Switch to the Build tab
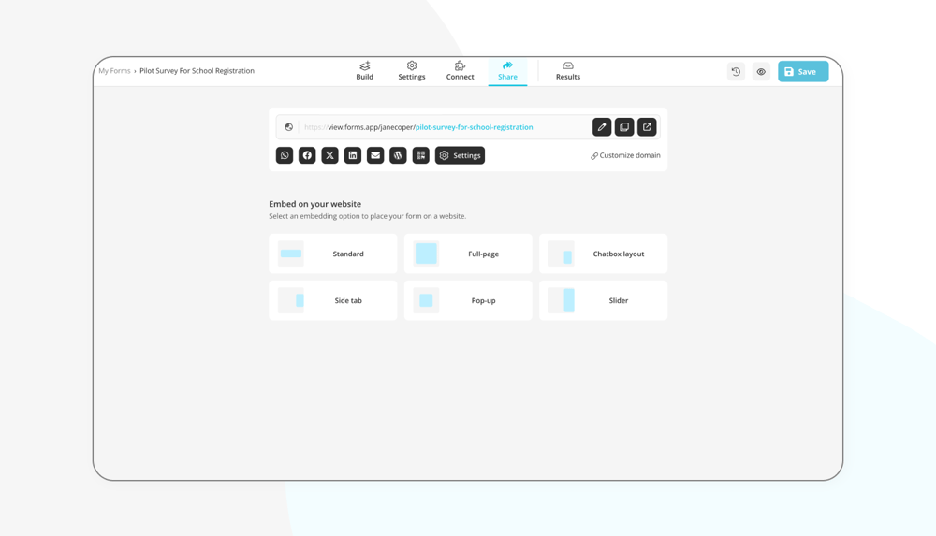The width and height of the screenshot is (936, 536). coord(364,71)
